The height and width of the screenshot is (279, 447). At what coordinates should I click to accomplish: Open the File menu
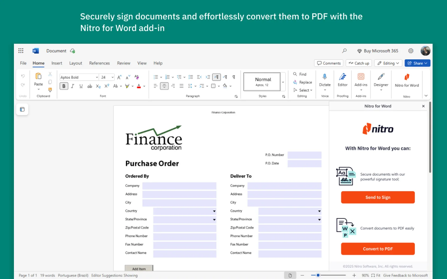[x=23, y=63]
